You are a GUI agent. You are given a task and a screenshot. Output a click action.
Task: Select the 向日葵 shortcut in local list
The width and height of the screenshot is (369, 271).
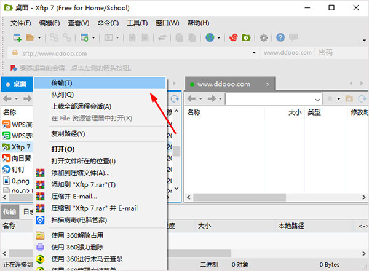point(17,159)
